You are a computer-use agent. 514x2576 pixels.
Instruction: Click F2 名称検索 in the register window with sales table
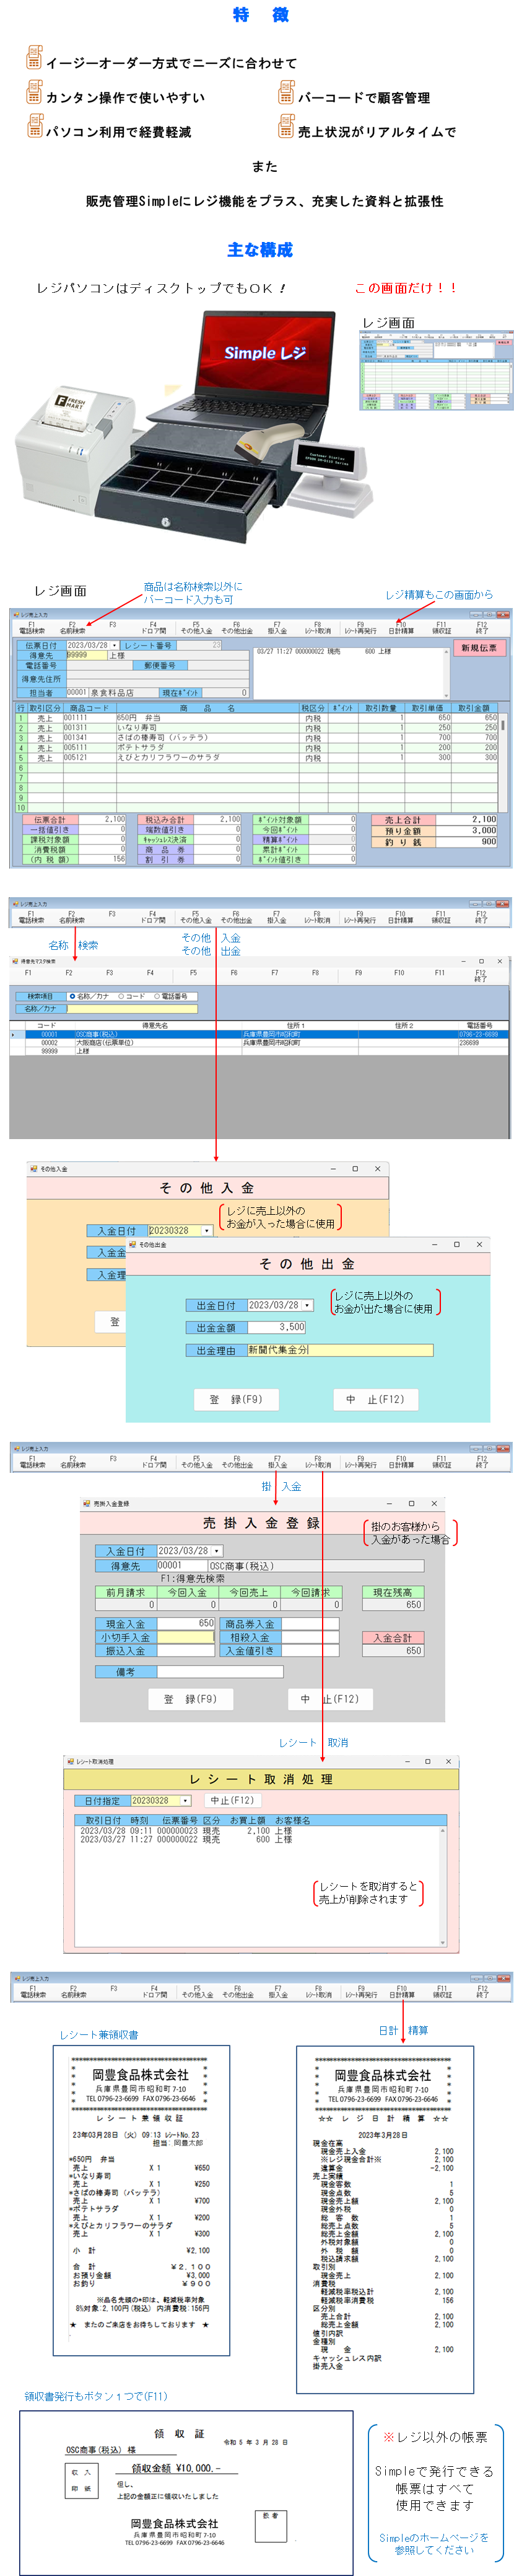click(72, 628)
